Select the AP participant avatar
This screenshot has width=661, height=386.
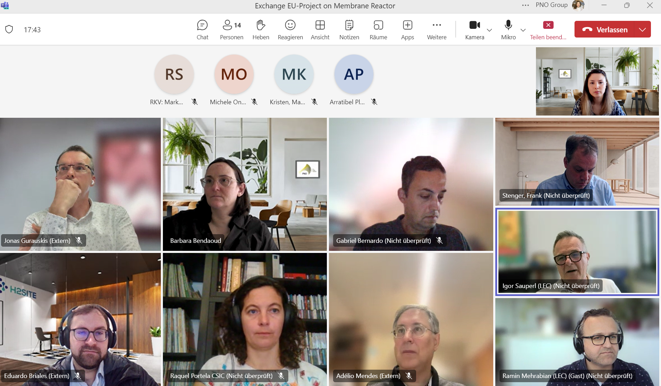[354, 74]
